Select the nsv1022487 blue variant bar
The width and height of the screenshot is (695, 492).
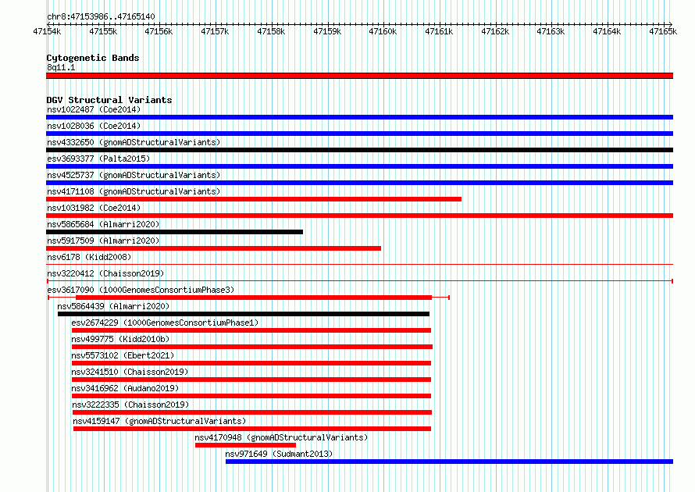point(359,117)
